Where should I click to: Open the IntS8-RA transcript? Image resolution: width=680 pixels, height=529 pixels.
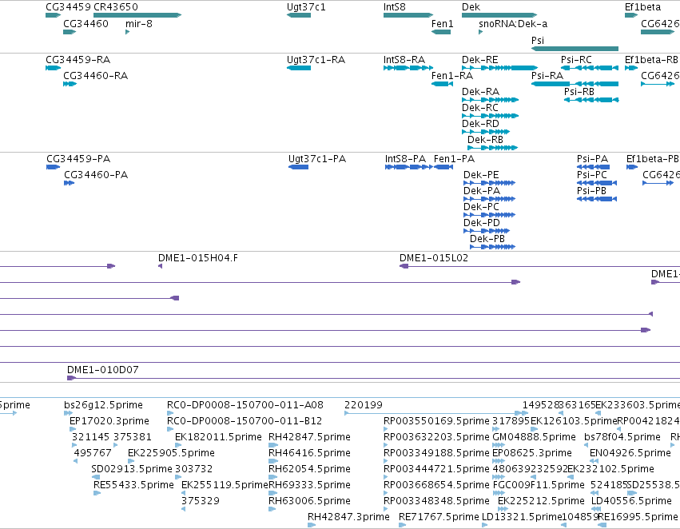pyautogui.click(x=408, y=68)
